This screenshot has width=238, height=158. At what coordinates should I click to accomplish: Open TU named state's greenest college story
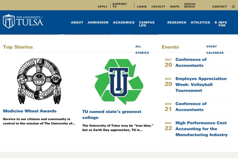pos(112,115)
